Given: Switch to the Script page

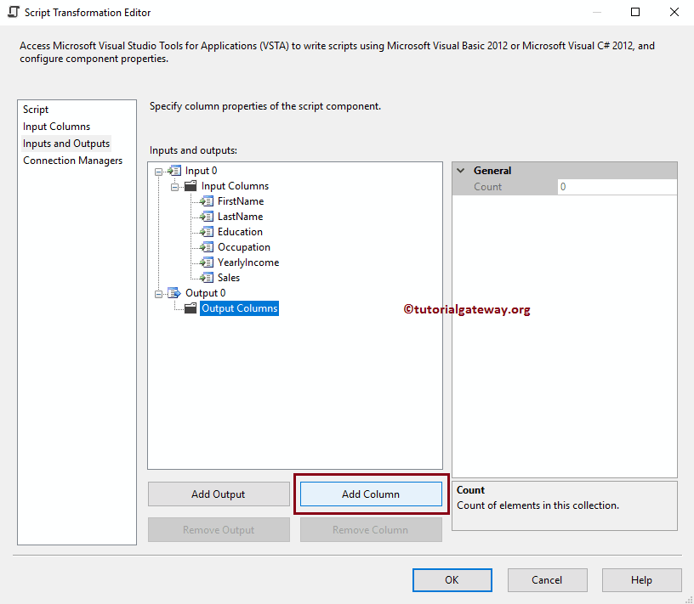Looking at the screenshot, I should click(35, 109).
